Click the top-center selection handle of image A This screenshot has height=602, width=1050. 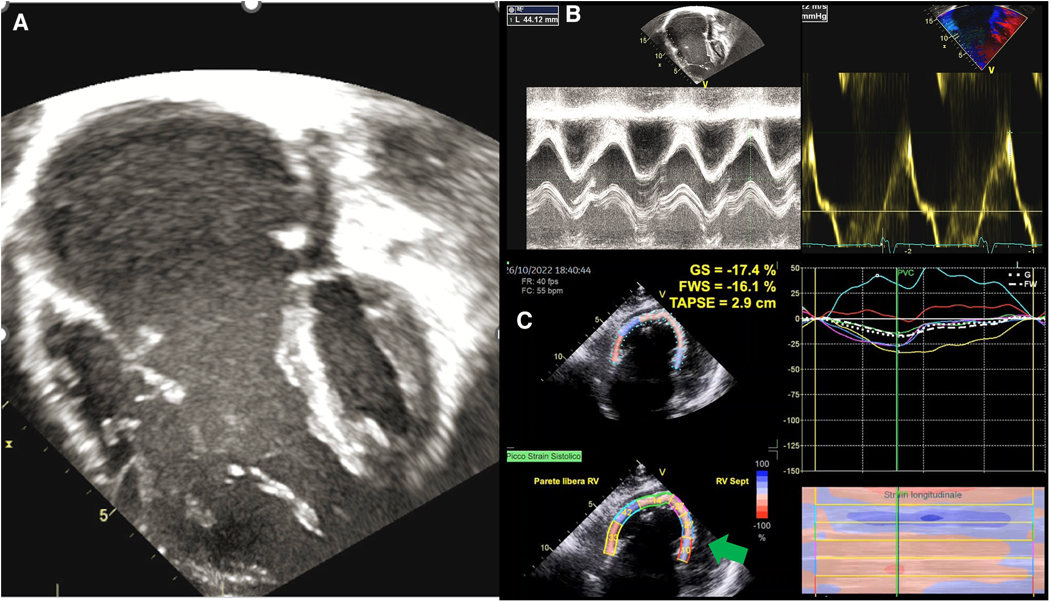(251, 5)
